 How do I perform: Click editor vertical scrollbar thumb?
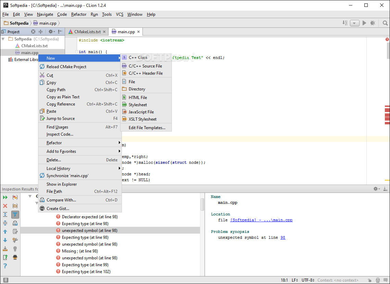pyautogui.click(x=388, y=51)
